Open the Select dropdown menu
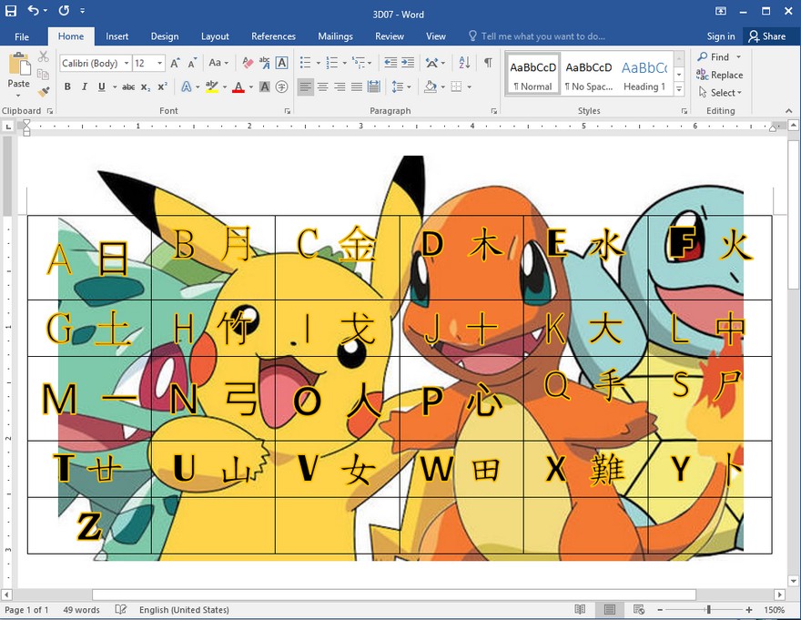Image resolution: width=801 pixels, height=620 pixels. [x=720, y=93]
